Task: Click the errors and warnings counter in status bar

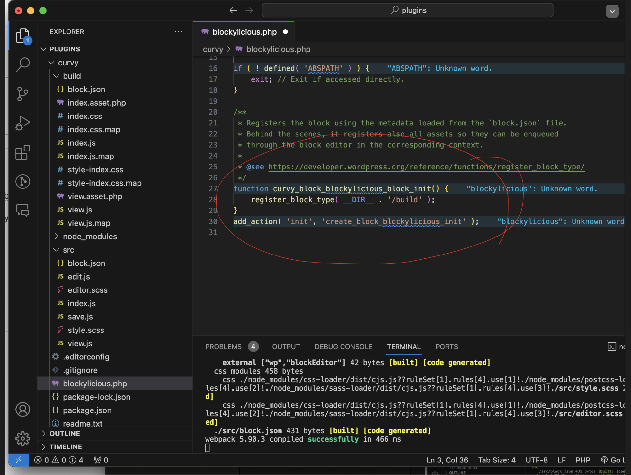Action: coord(59,460)
